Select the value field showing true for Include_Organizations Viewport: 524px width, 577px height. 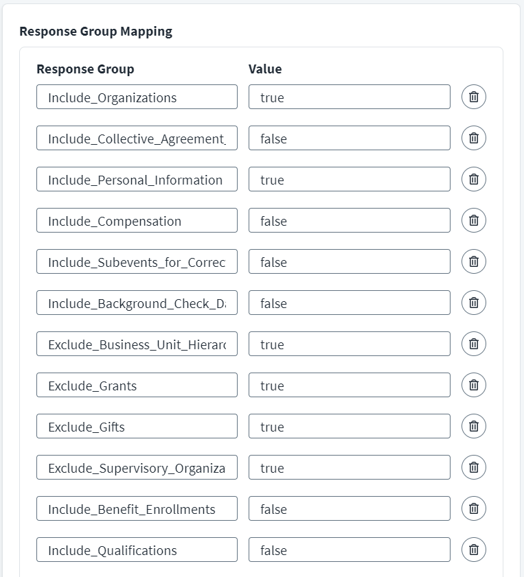tap(350, 97)
